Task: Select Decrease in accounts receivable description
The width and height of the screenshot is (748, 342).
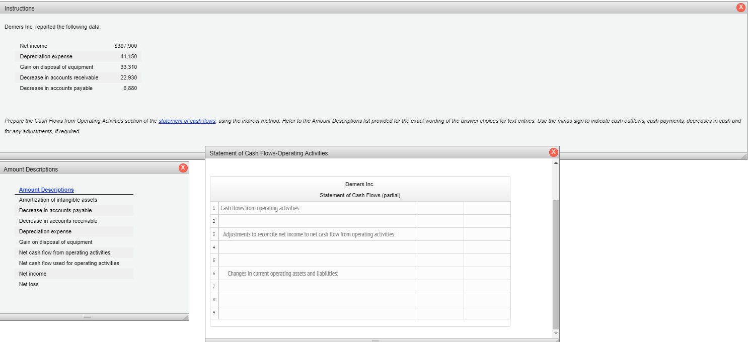Action: point(58,221)
